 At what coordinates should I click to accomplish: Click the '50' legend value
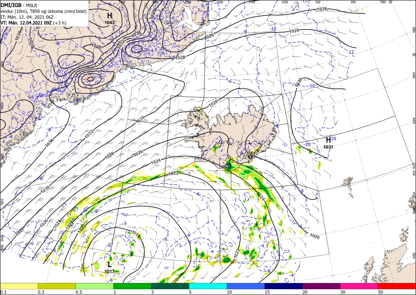click(381, 292)
